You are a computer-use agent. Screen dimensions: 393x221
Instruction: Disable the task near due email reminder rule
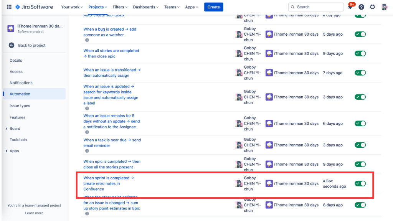point(360,145)
